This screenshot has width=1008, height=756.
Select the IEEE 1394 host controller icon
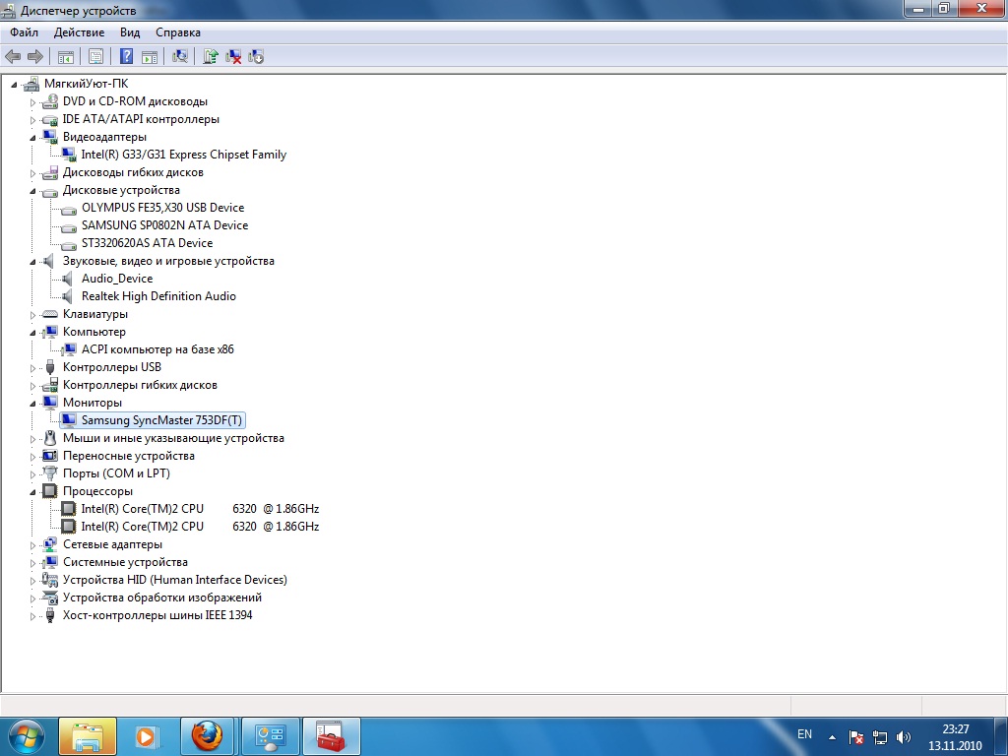(x=50, y=615)
